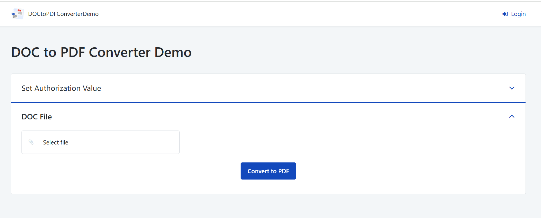Screen dimensions: 541x218
Task: Open the Login page
Action: pyautogui.click(x=518, y=14)
